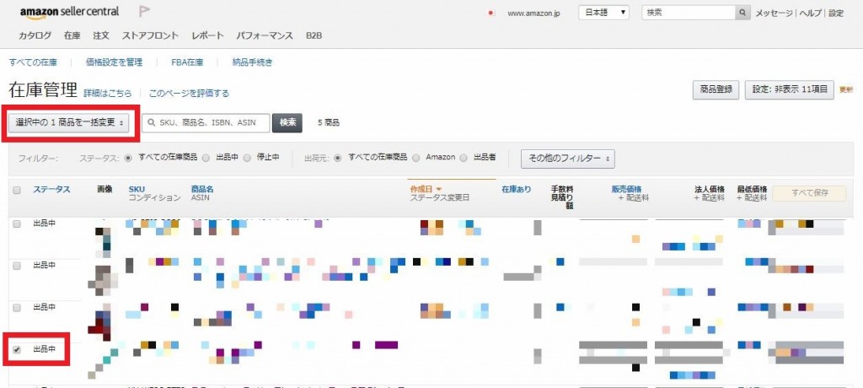Open the 在庫 menu in navigation

[72, 35]
